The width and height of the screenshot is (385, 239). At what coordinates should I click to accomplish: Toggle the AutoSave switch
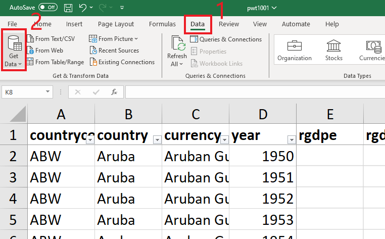(48, 8)
